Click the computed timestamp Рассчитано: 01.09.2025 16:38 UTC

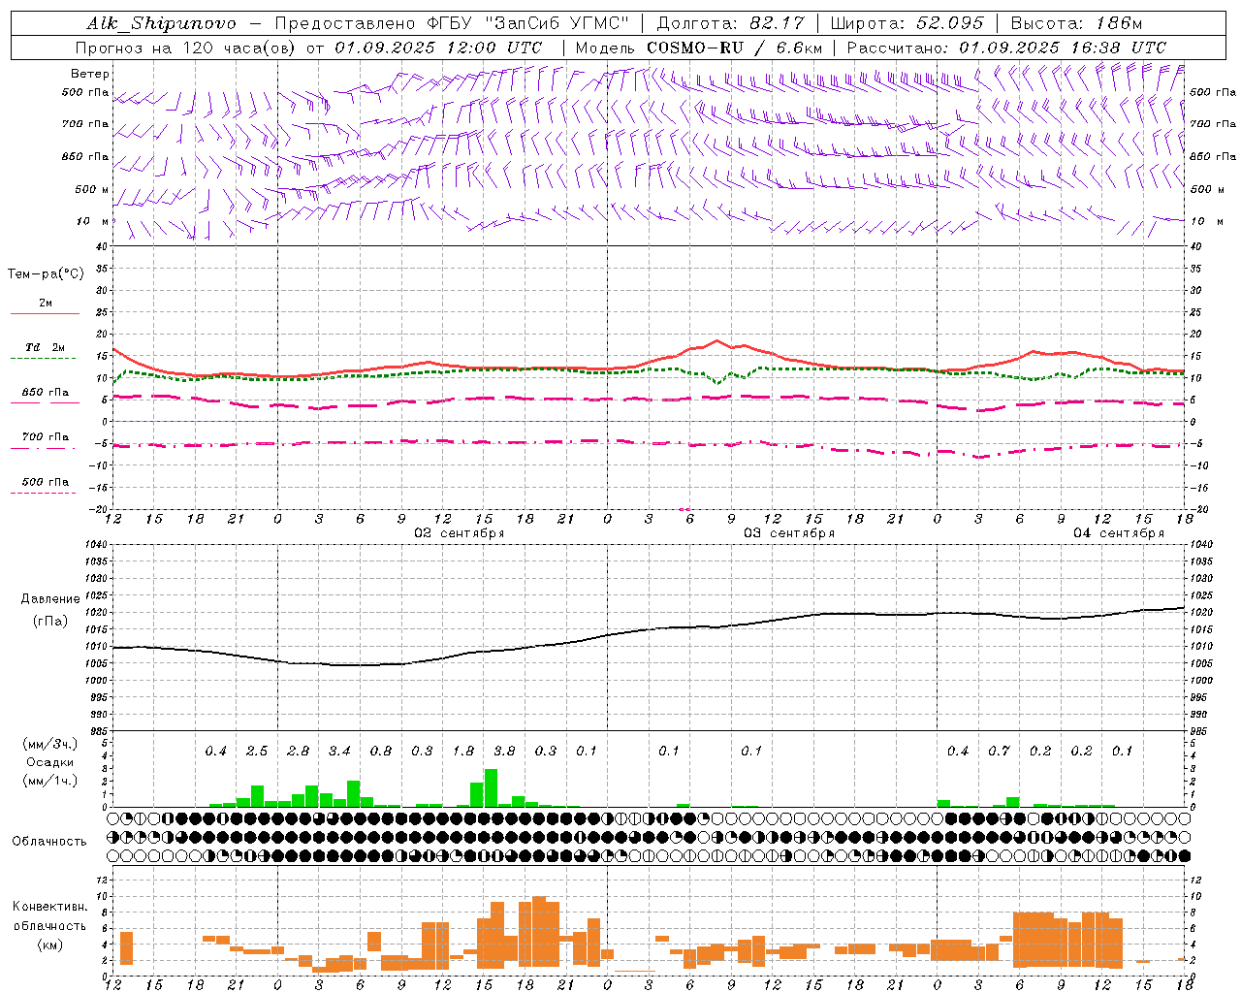[1006, 48]
